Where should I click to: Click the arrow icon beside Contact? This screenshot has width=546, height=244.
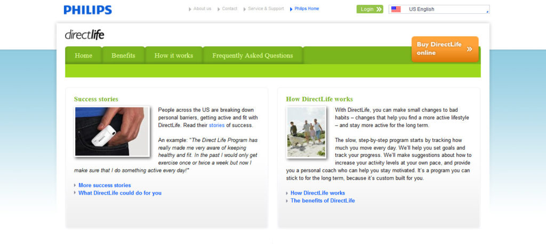click(x=219, y=9)
